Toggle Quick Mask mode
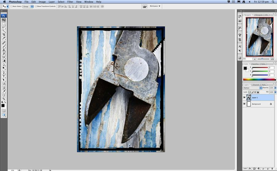Screen dimensions: 277x171 coord(4,111)
